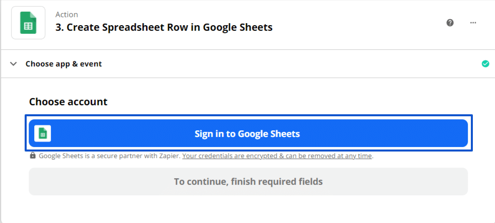The height and width of the screenshot is (223, 495).
Task: Click the disabled 'To continue, finish required fields' button
Action: tap(248, 182)
